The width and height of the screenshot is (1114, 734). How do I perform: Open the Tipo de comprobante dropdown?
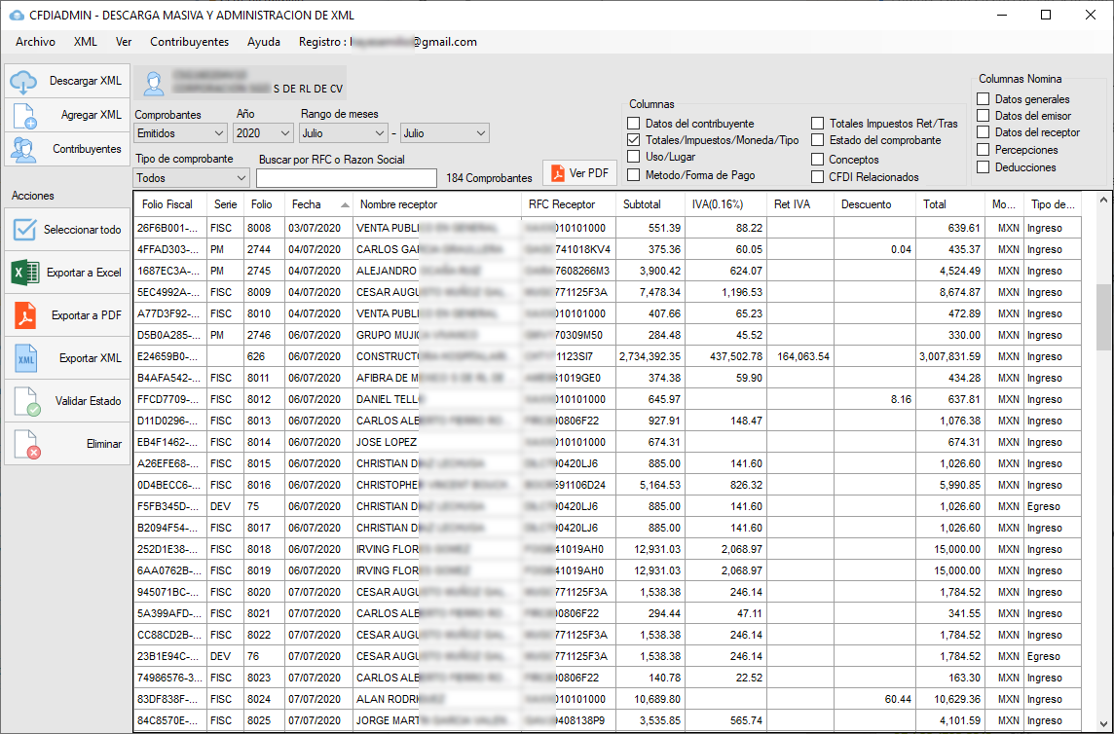click(192, 178)
